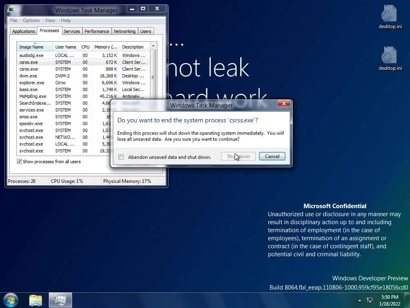Click Processes: 26 in status bar
Screen dimensions: 410x308
(x=22, y=181)
